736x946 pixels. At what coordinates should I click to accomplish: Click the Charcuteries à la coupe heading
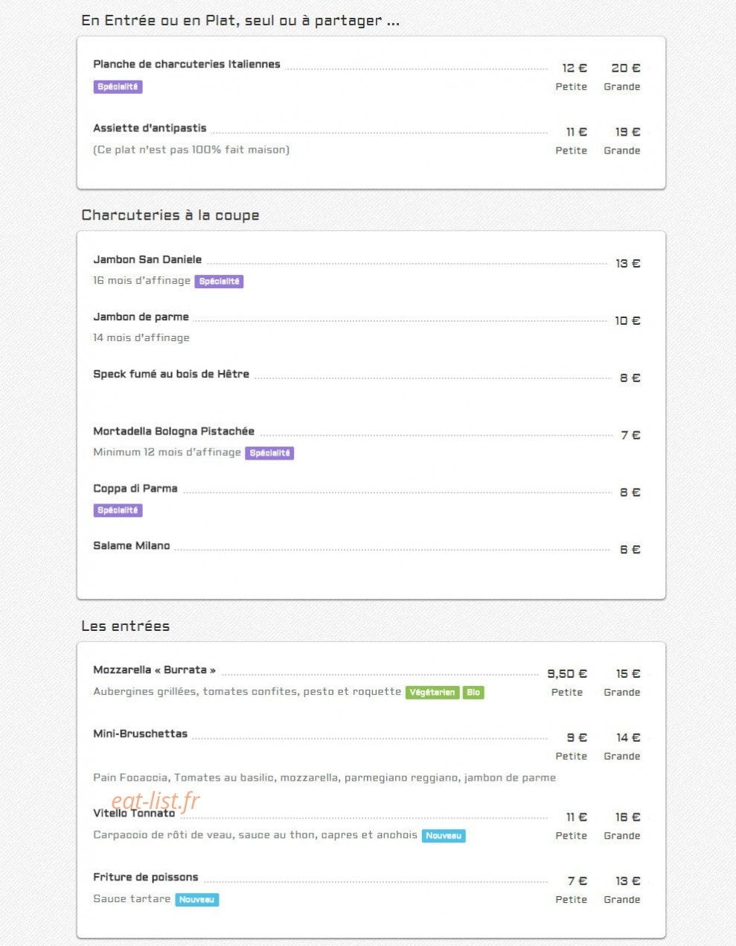click(170, 215)
